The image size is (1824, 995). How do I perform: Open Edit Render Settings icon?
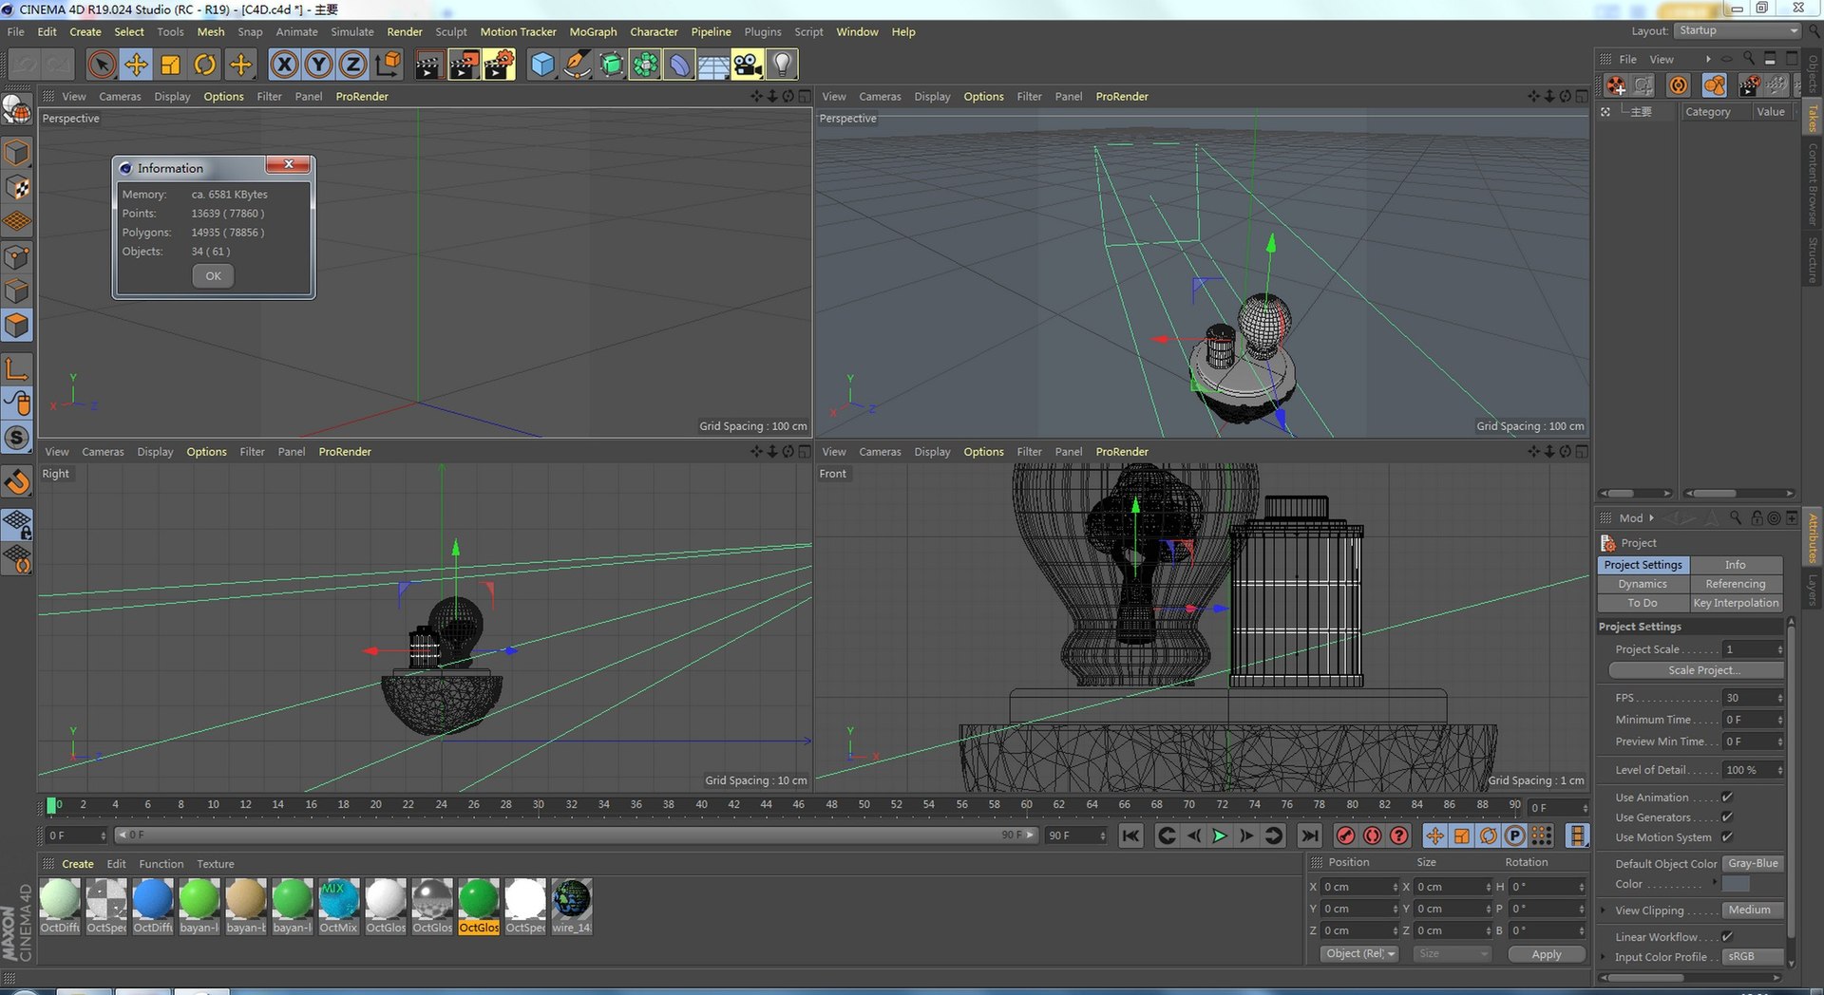tap(499, 65)
